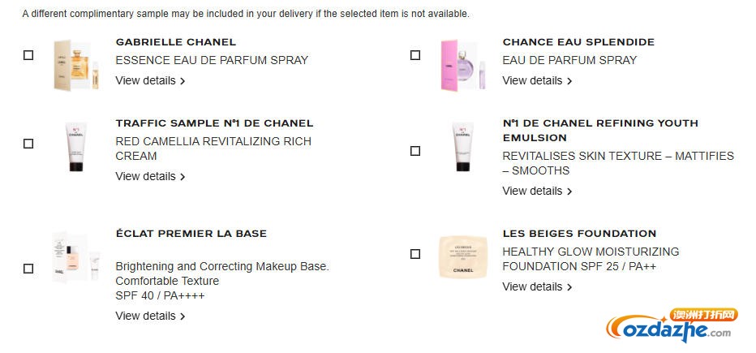Open View details for Gabrielle Chanel

pos(150,80)
